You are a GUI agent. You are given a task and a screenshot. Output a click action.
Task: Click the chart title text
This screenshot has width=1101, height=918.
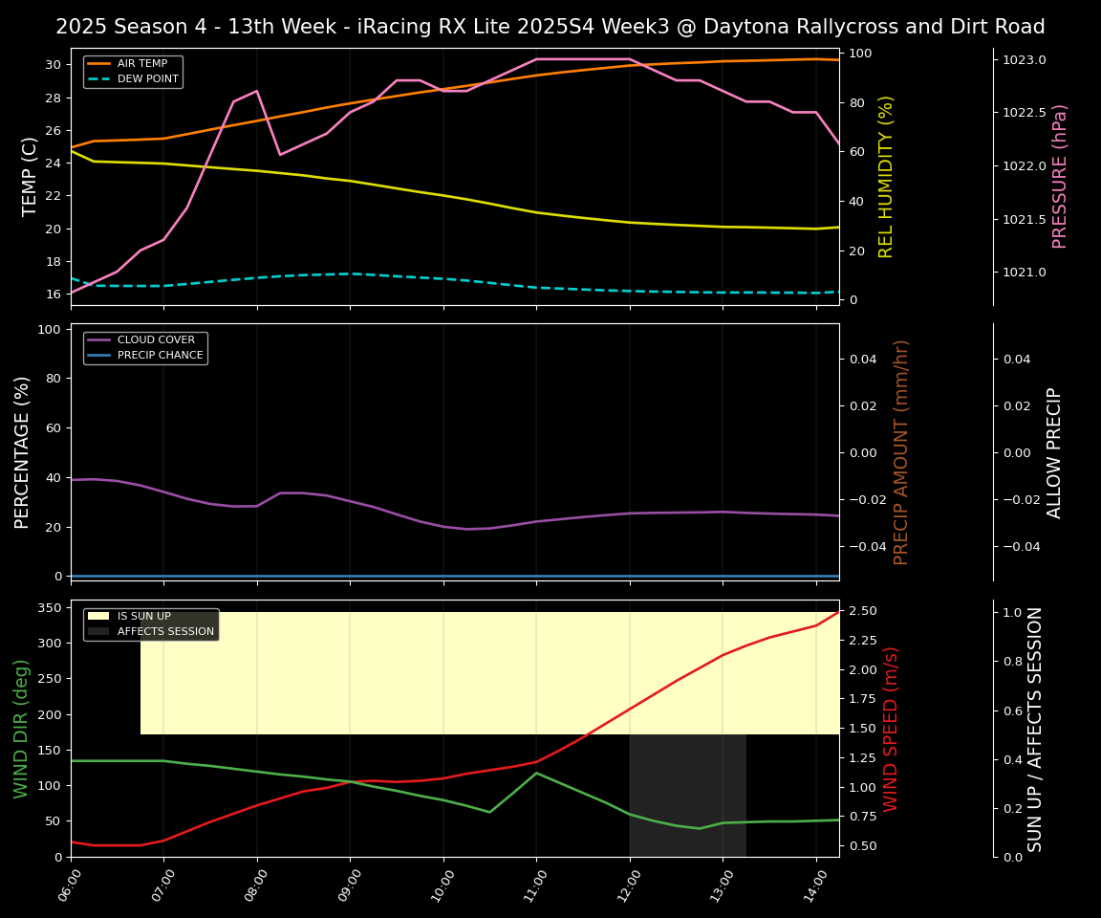[x=550, y=27]
